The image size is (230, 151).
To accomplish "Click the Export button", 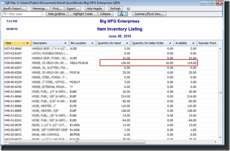I will tap(72, 9).
